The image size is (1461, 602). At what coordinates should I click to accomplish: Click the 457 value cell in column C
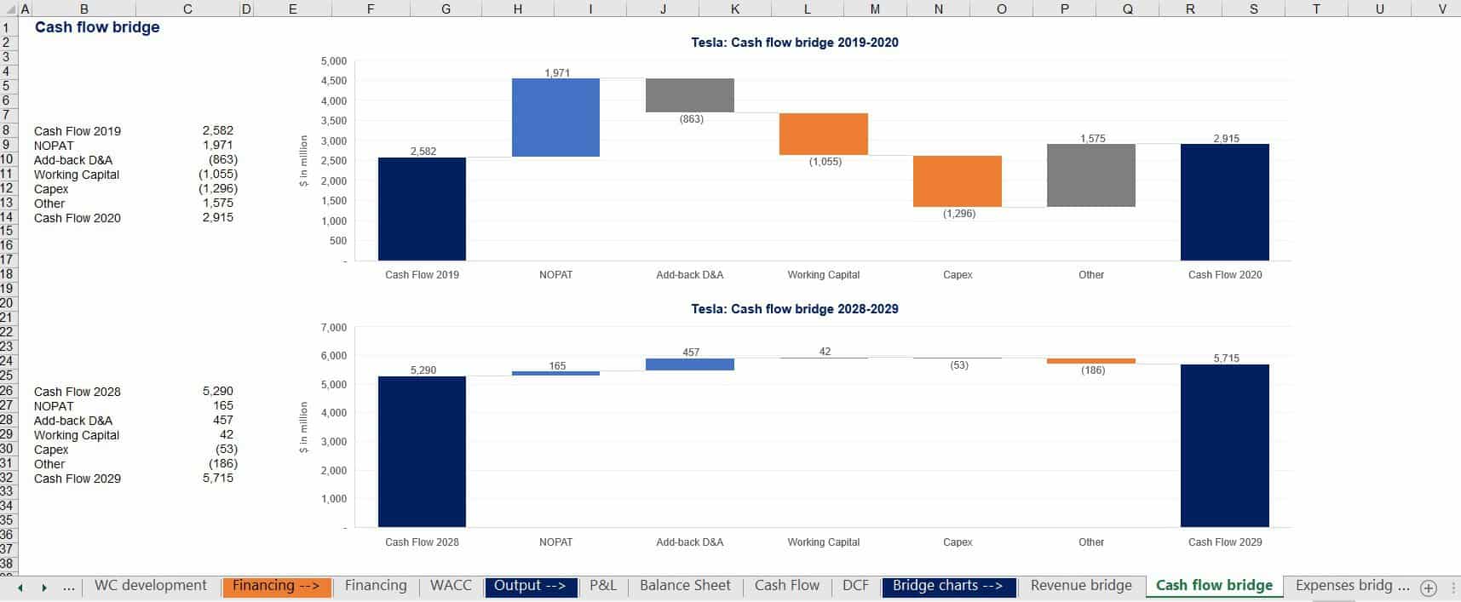tap(222, 420)
